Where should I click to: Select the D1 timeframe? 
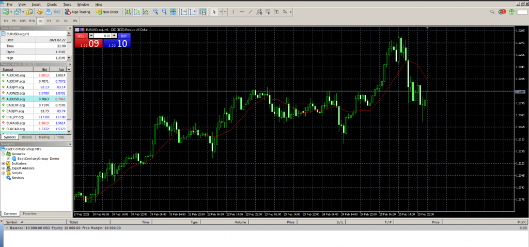pos(58,21)
